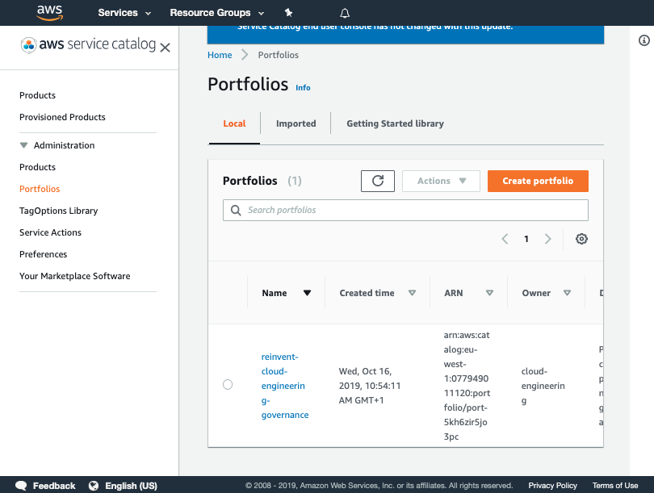
Task: Click the ARN column header
Action: coord(454,293)
